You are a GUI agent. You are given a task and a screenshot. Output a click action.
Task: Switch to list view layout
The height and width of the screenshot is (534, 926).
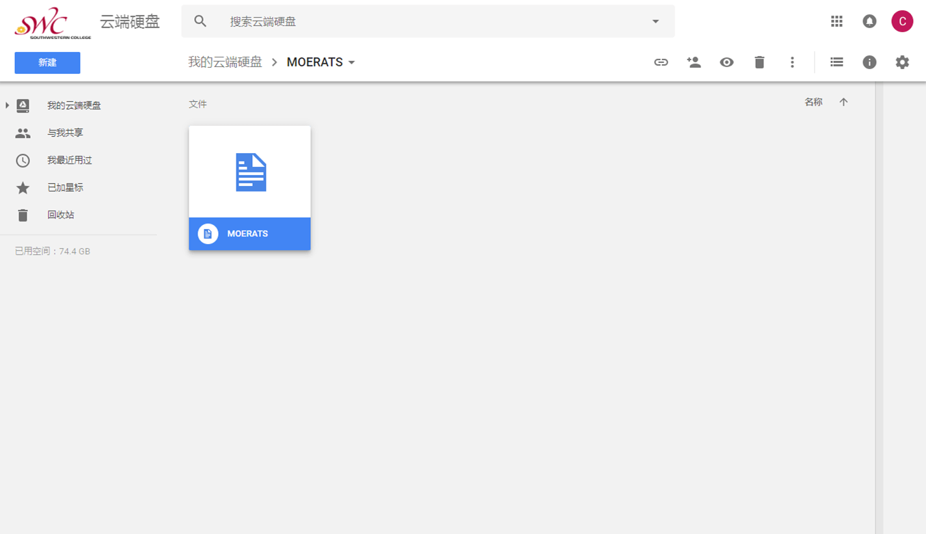[x=836, y=62]
